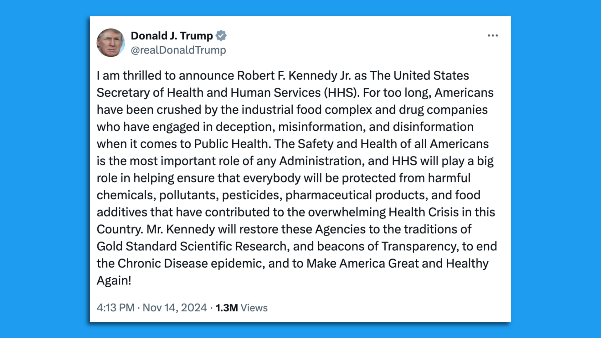Click the 1.3M view count
The width and height of the screenshot is (601, 338).
coord(227,308)
